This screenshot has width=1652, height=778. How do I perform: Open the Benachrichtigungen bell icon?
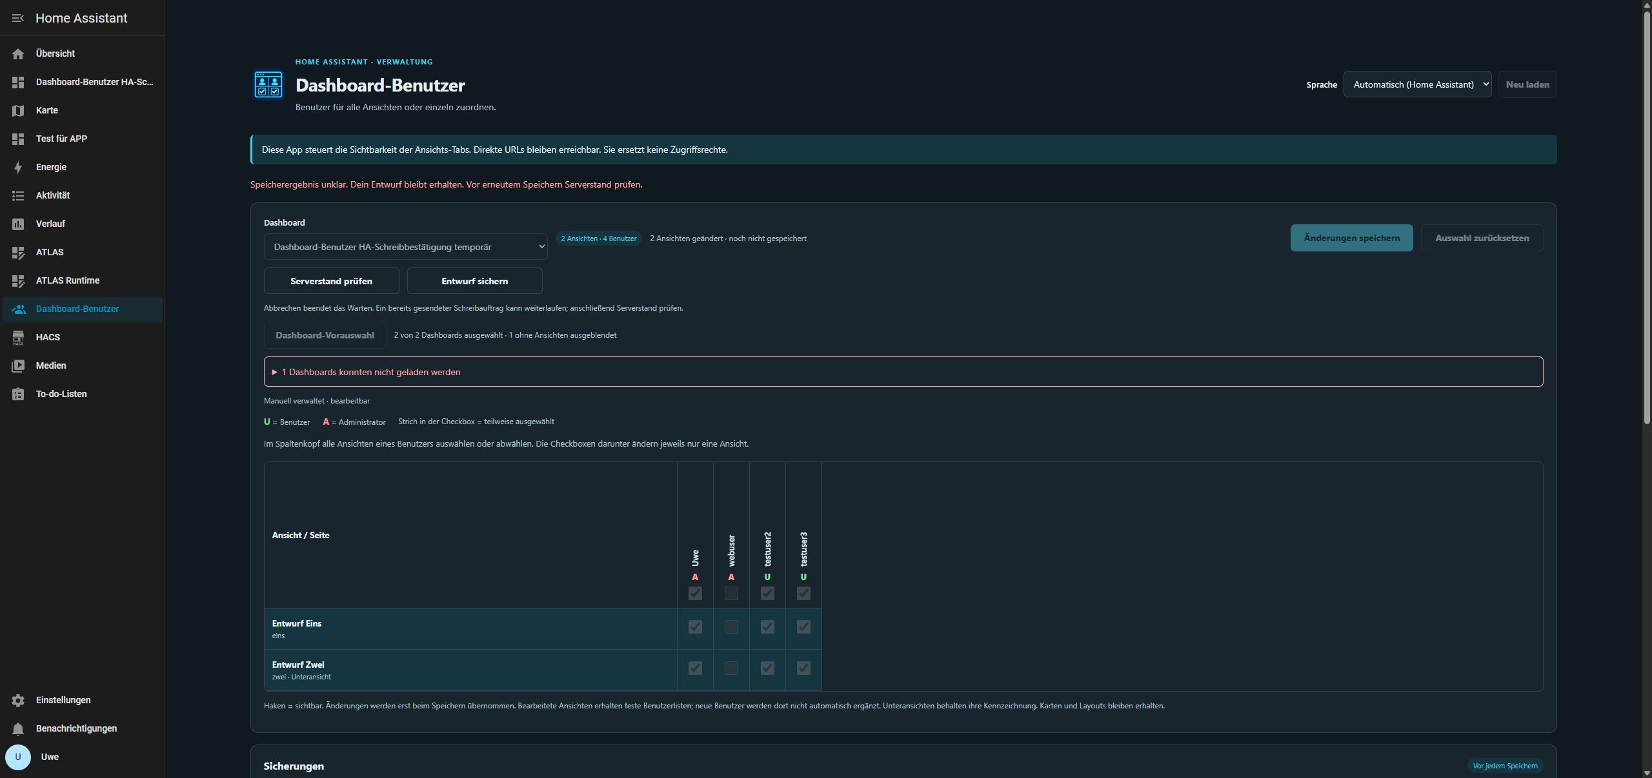coord(18,728)
